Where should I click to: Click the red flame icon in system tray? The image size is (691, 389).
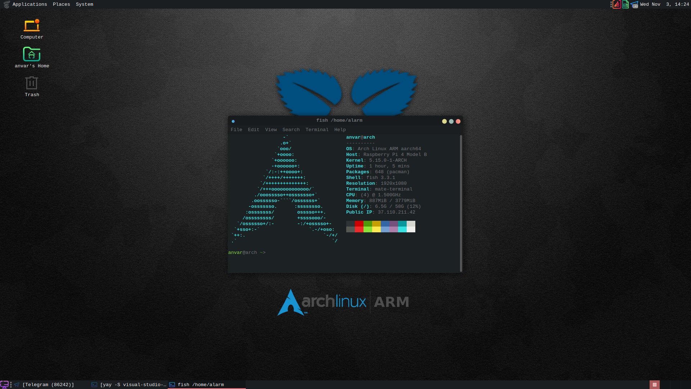pyautogui.click(x=617, y=4)
